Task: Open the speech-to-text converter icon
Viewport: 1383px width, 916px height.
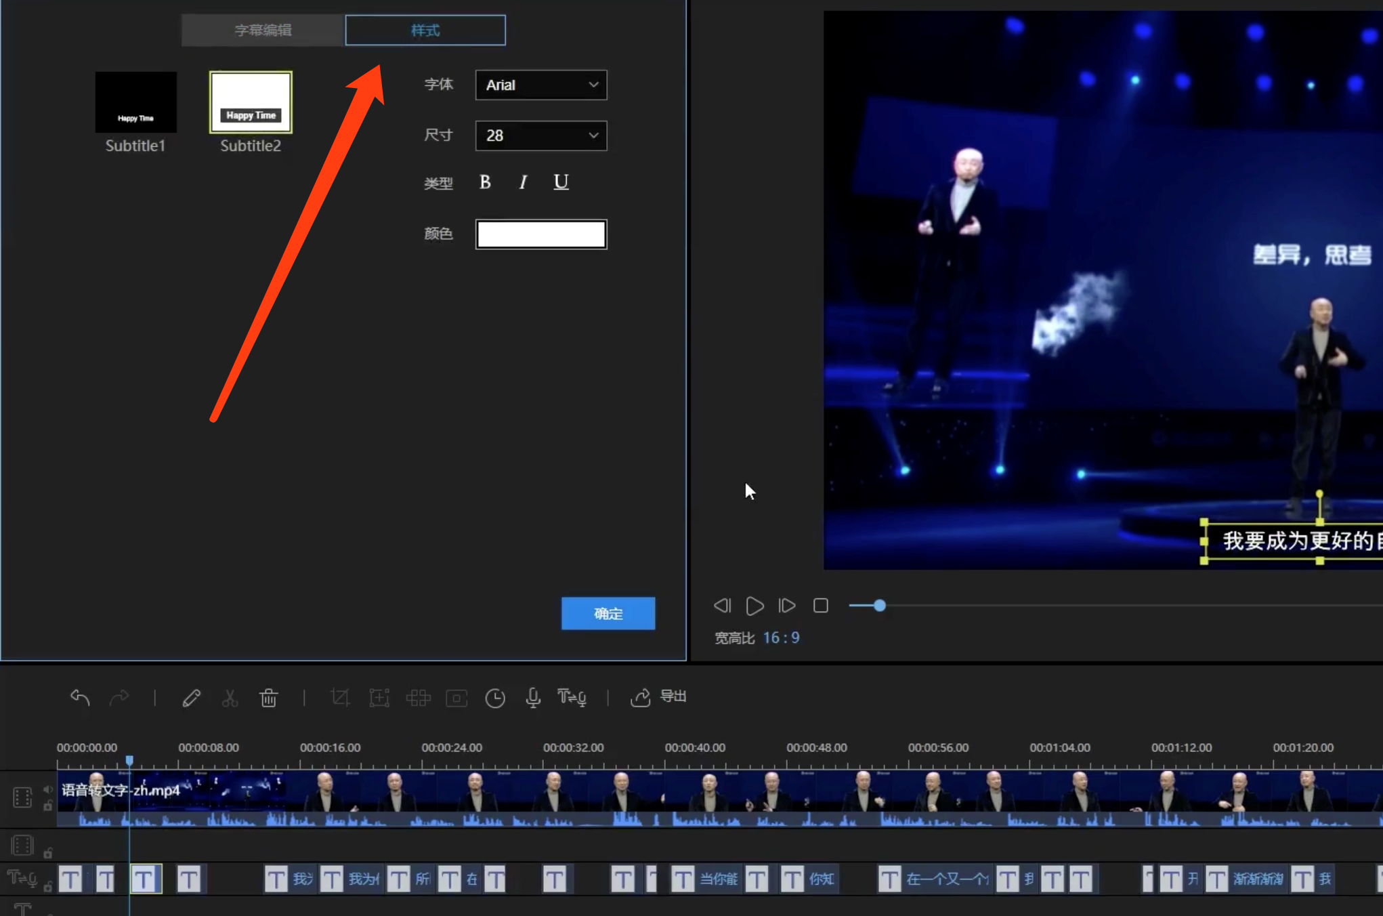Action: tap(572, 697)
